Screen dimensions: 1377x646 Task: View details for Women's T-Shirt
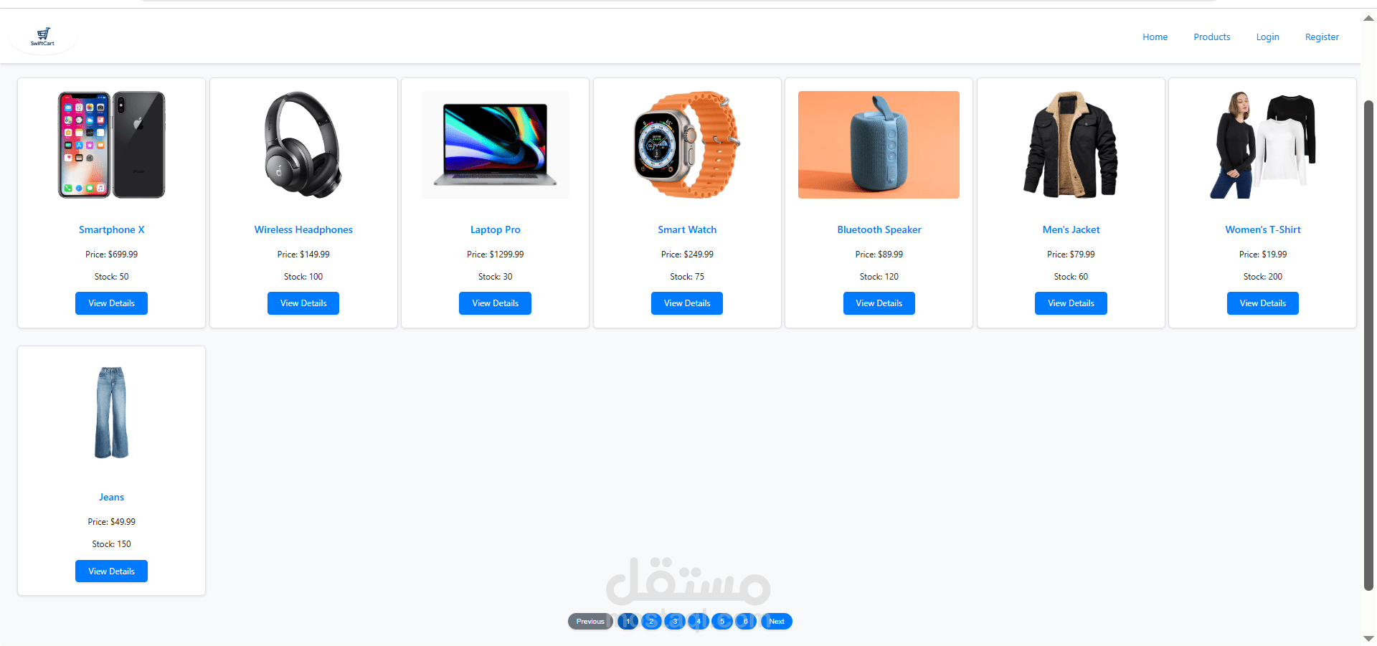[1263, 303]
